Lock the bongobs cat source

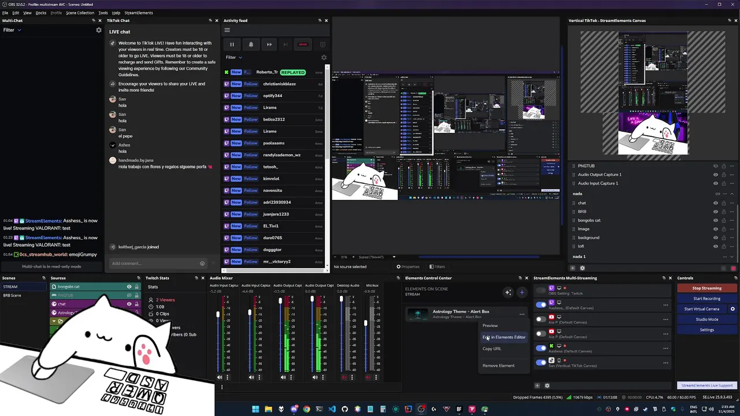(136, 287)
